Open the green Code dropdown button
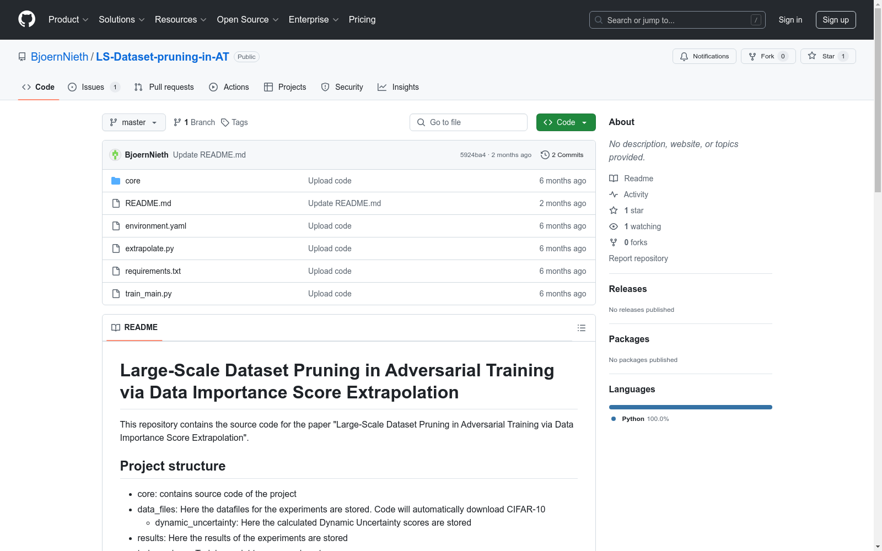Image resolution: width=882 pixels, height=551 pixels. [566, 122]
